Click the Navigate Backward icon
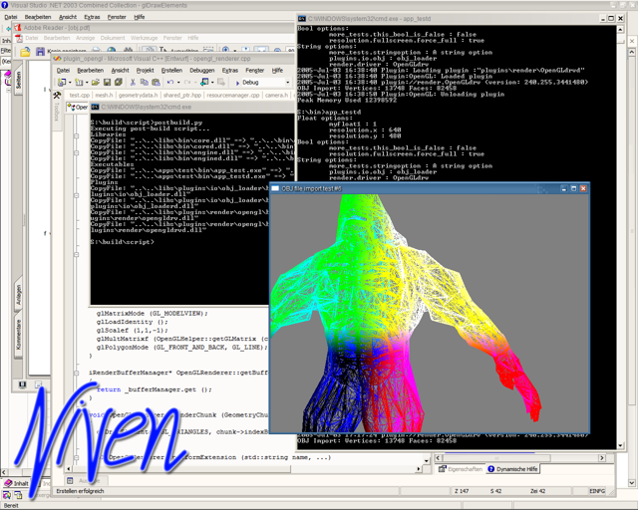Screen dimensions: 638x510 pyautogui.click(x=204, y=82)
